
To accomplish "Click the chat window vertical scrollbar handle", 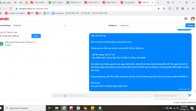I will pos(195,91).
